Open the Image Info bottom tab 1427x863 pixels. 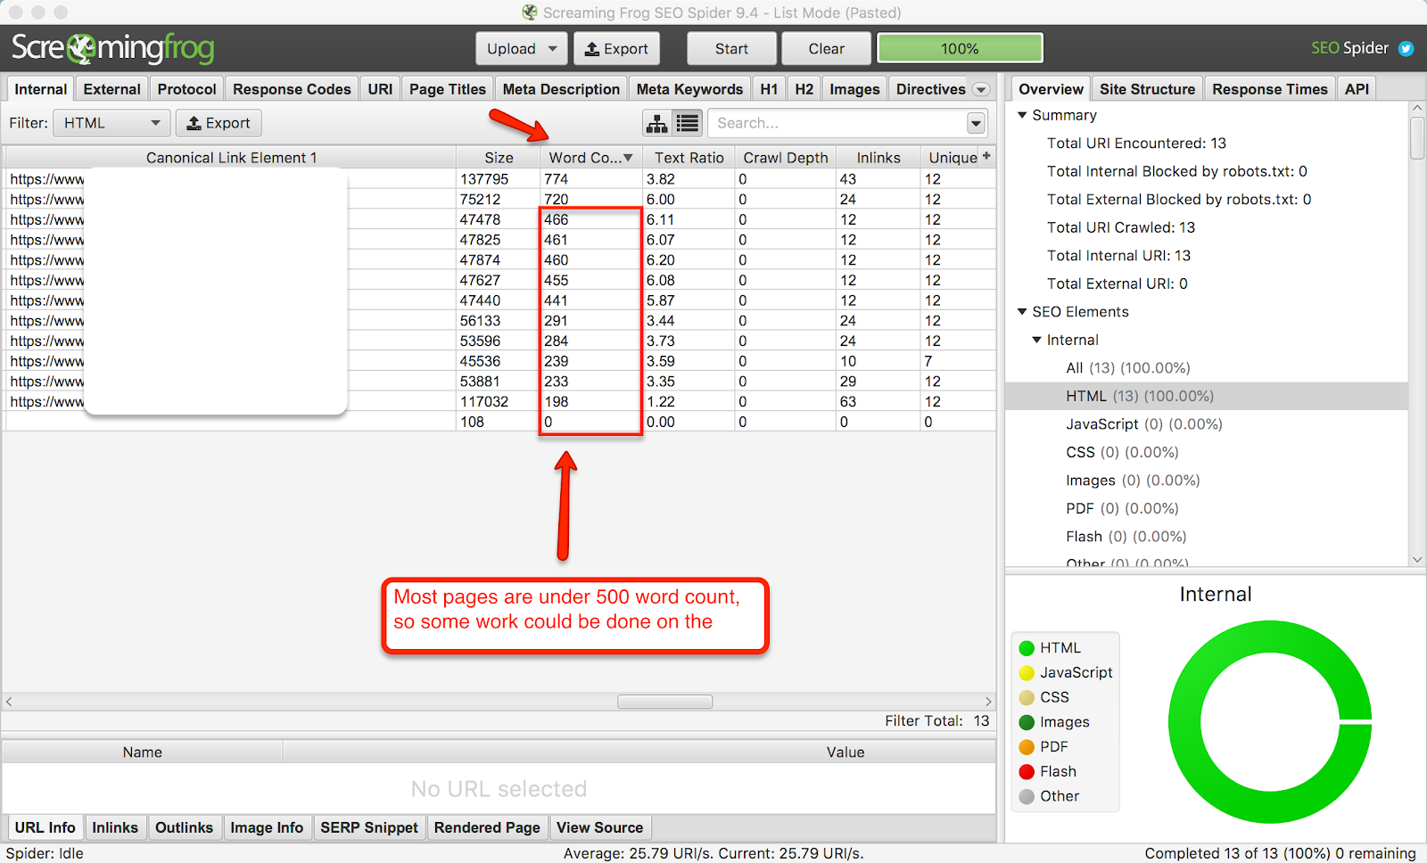tap(267, 827)
